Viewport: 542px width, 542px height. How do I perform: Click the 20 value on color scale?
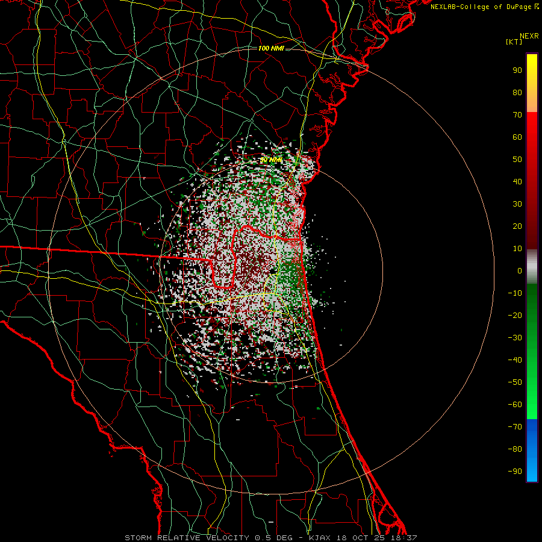pos(517,226)
